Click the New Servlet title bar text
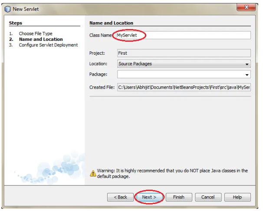The height and width of the screenshot is (211, 263). click(26, 9)
